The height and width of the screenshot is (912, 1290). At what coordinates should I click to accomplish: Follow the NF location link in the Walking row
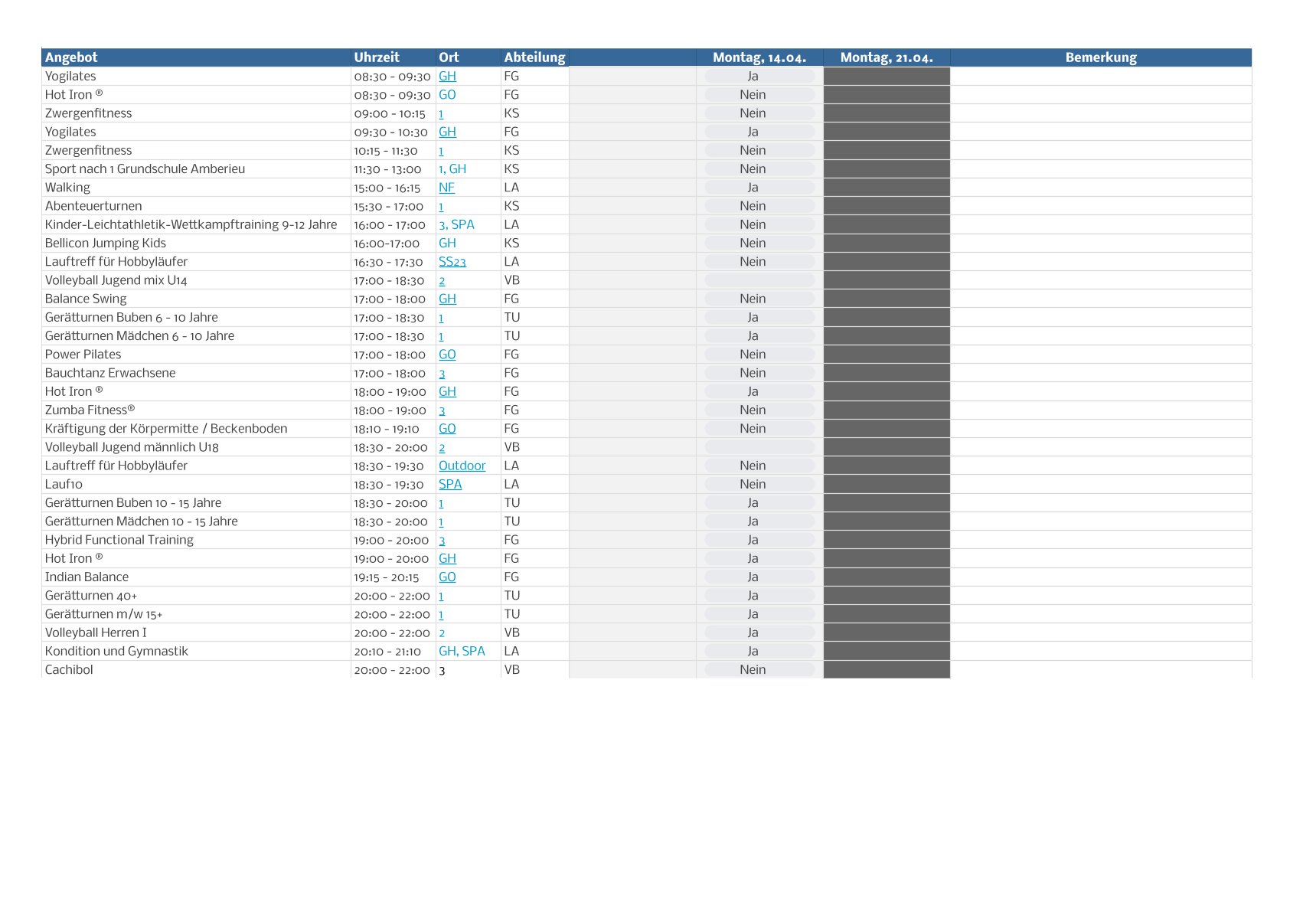[446, 188]
